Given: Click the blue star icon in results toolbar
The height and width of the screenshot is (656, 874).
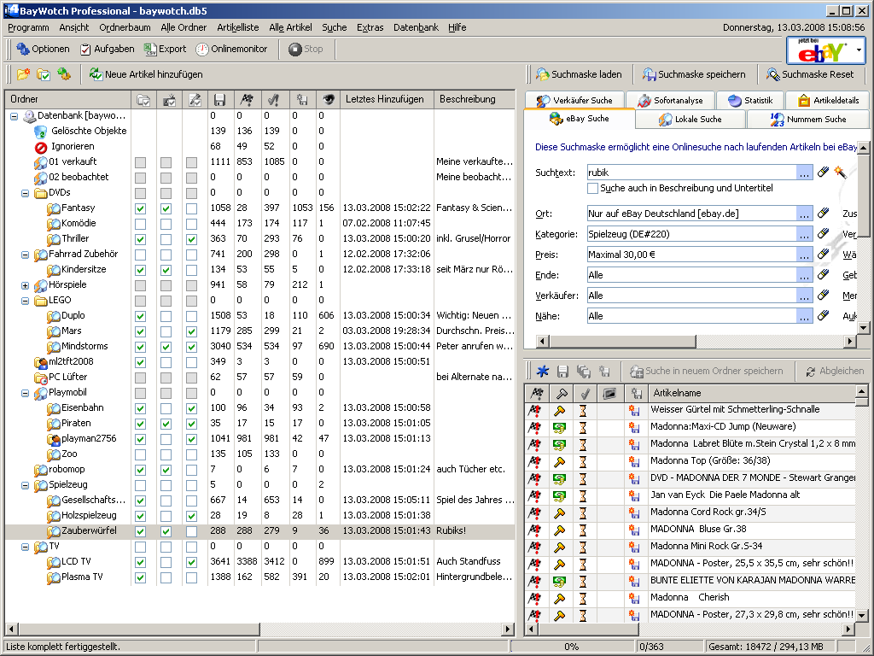Looking at the screenshot, I should click(x=543, y=371).
